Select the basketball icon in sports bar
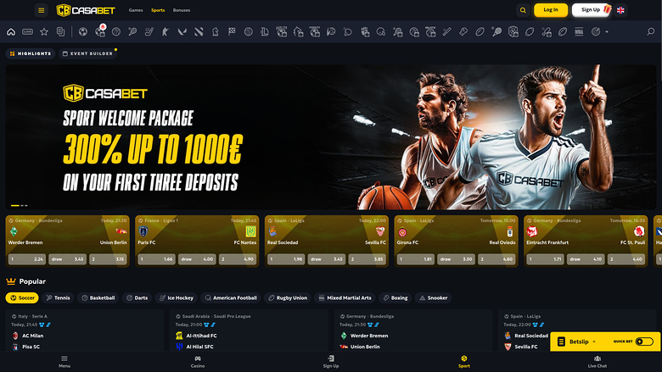The width and height of the screenshot is (662, 372). tap(116, 31)
